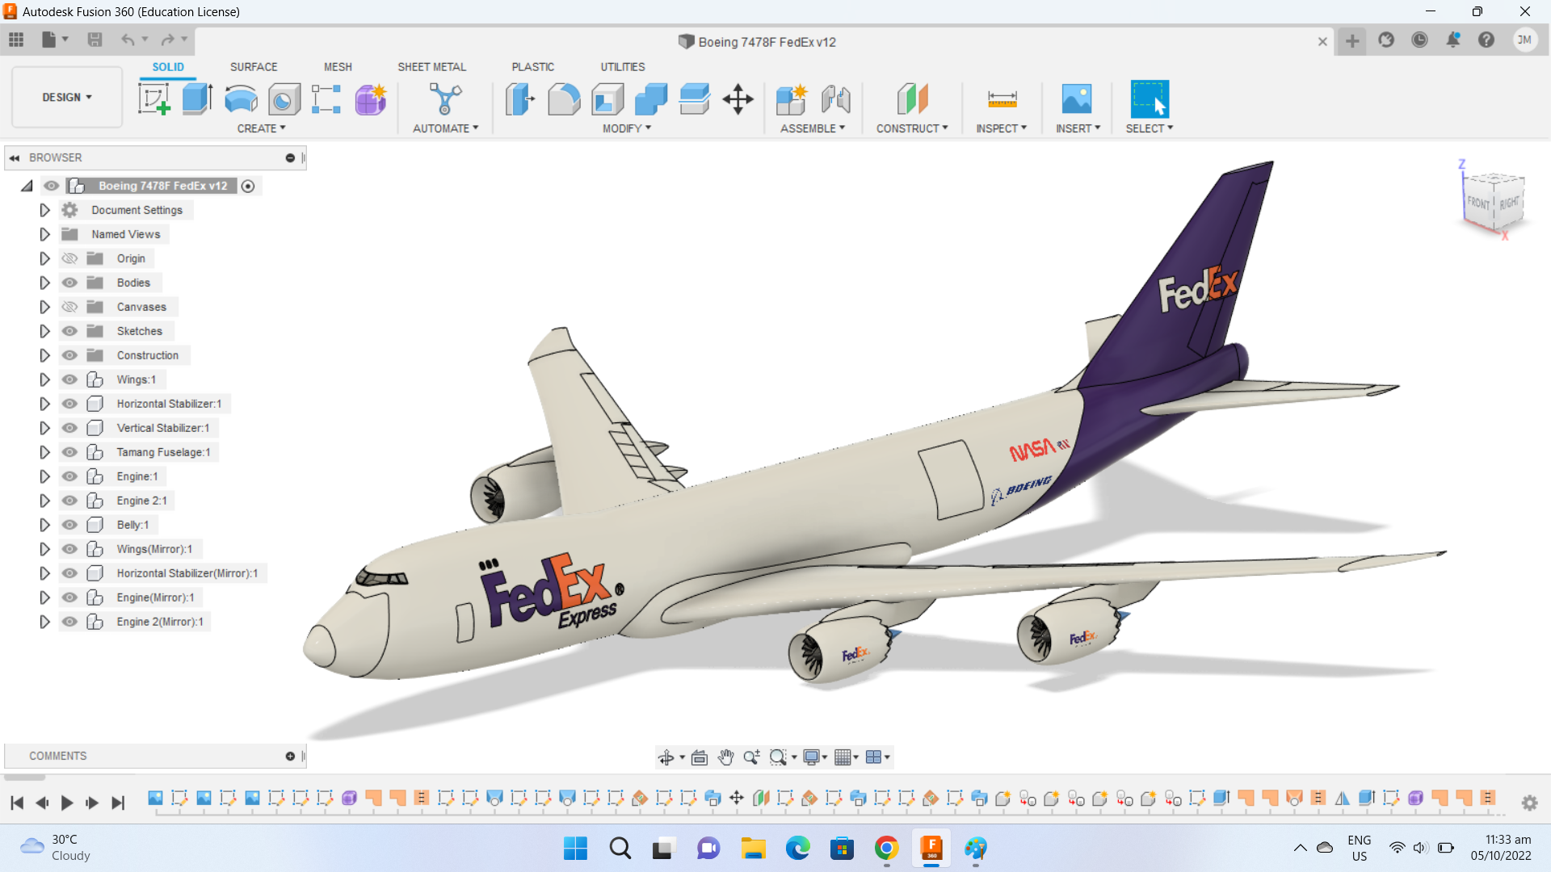Click the Look At camera icon

pyautogui.click(x=700, y=757)
